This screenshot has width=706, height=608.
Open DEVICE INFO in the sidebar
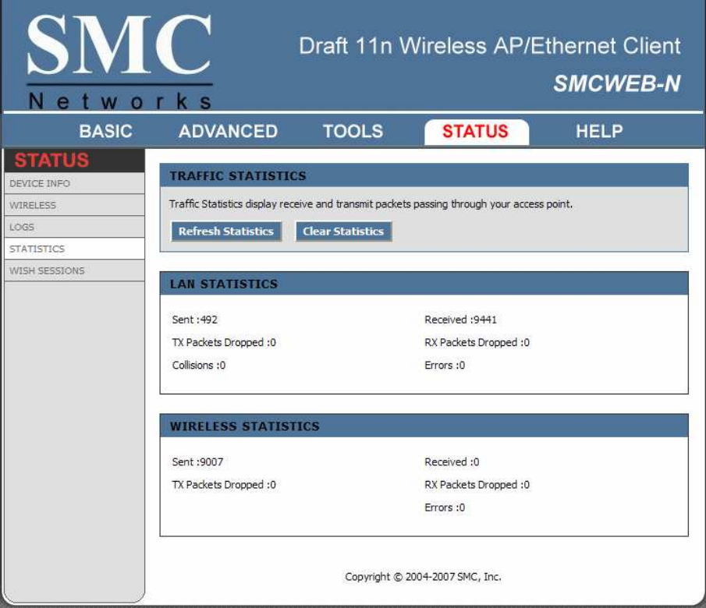pyautogui.click(x=74, y=184)
